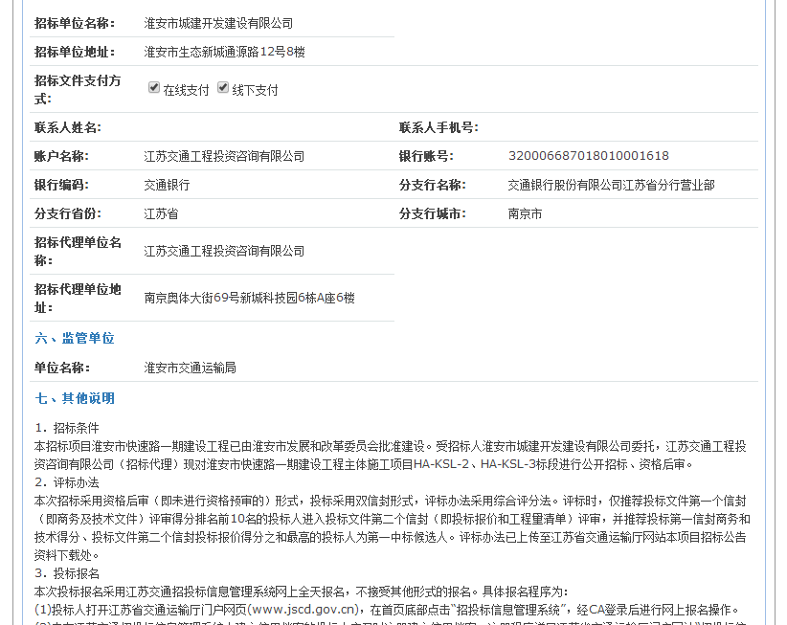Click the 交通银行 bank code value
Viewport: 787px width, 625px height.
167,185
